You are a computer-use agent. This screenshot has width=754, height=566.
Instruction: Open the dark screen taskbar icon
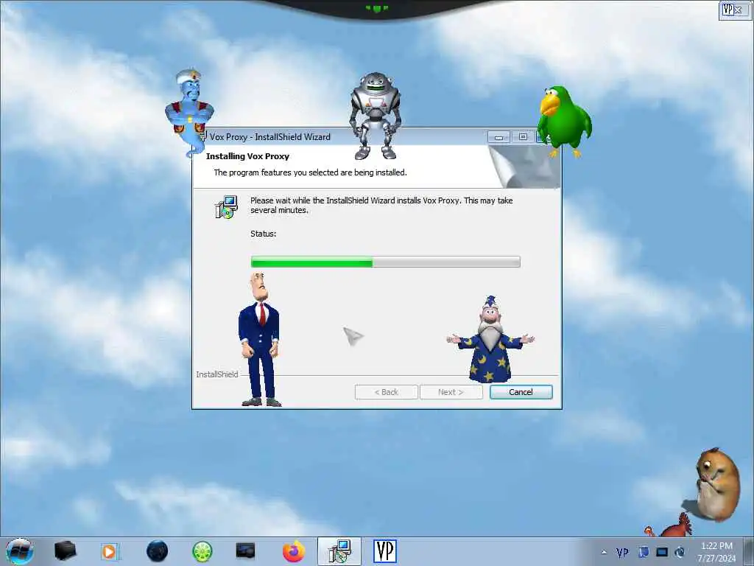pyautogui.click(x=245, y=551)
